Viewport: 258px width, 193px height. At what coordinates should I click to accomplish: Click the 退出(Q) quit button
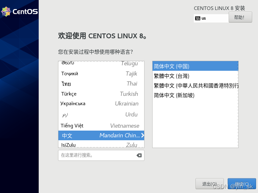click(x=209, y=184)
